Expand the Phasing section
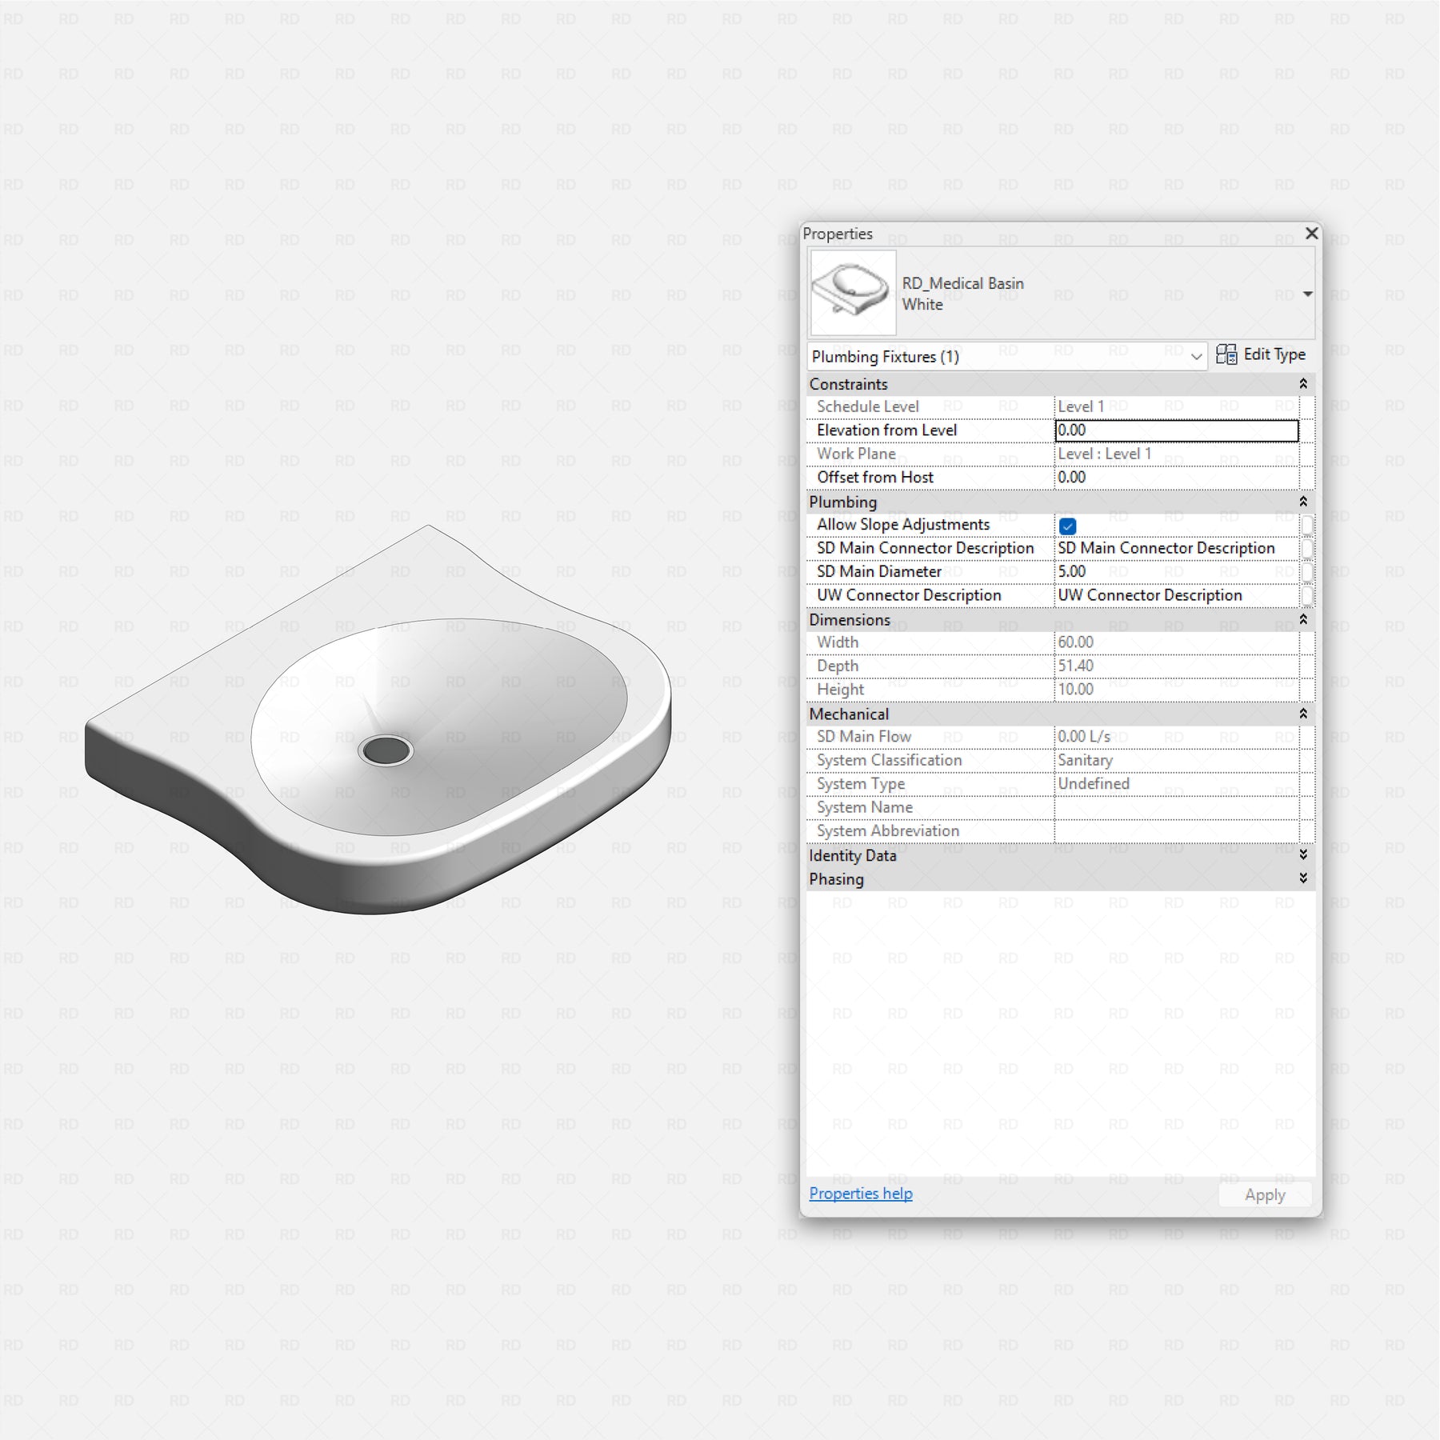The image size is (1440, 1440). coord(1302,878)
